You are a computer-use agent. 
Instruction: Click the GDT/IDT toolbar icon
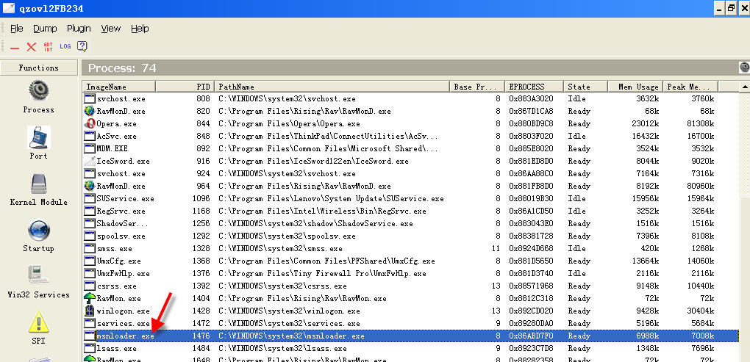tap(49, 47)
